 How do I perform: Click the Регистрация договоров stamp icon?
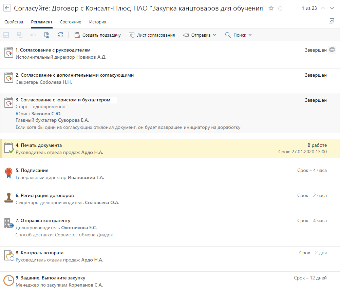(x=8, y=198)
